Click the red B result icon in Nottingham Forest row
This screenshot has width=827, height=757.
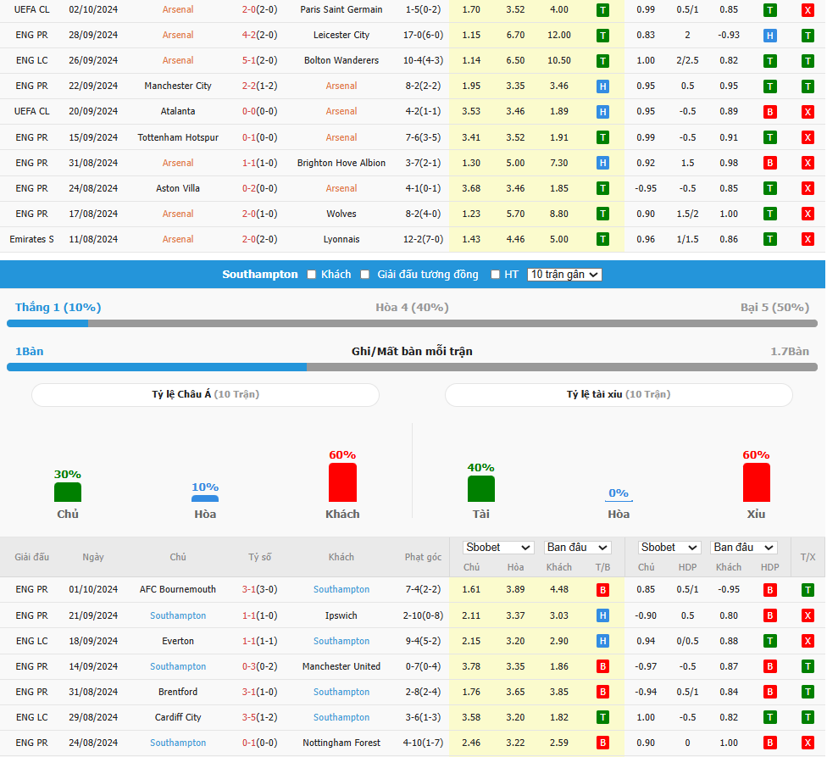(602, 743)
